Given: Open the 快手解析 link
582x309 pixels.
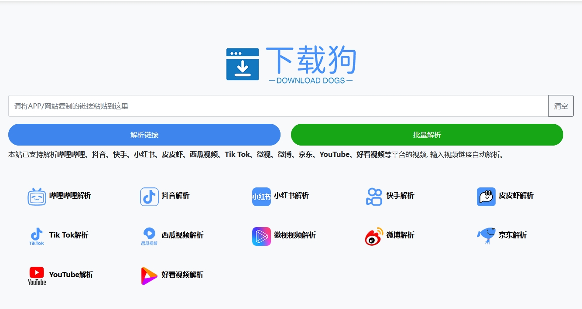Looking at the screenshot, I should point(401,196).
